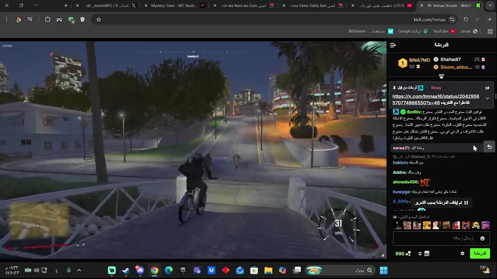
Task: Click the green chat send button
Action: (x=480, y=253)
